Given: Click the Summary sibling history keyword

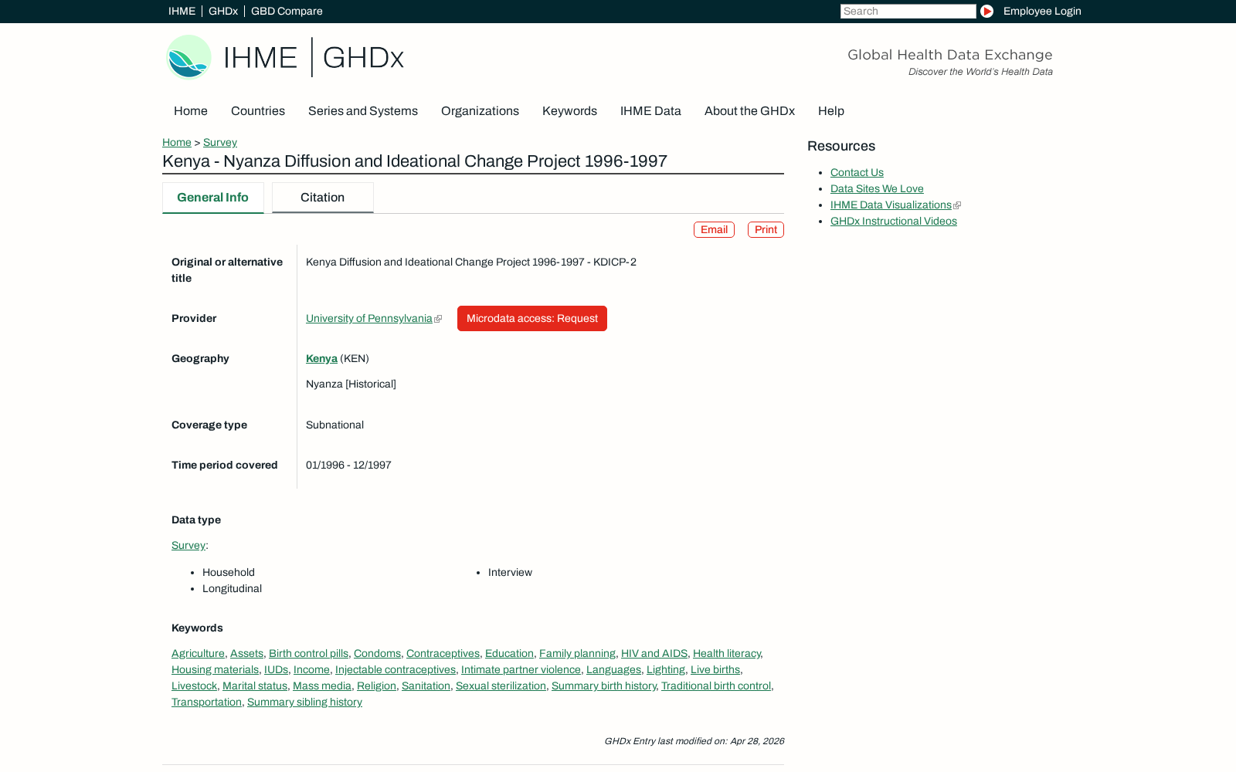Looking at the screenshot, I should [x=304, y=702].
